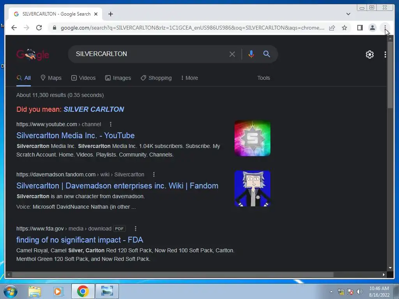Click the vertical scrollbar up arrow
Viewport: 399px width, 299px height.
(390, 39)
